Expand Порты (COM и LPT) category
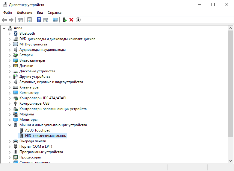The height and width of the screenshot is (171, 234). pyautogui.click(x=10, y=147)
